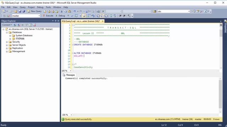Collapse the Databases folder
This screenshot has width=227, height=127.
point(7,32)
